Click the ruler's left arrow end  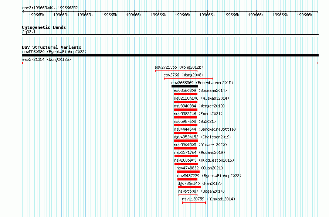click(x=23, y=12)
